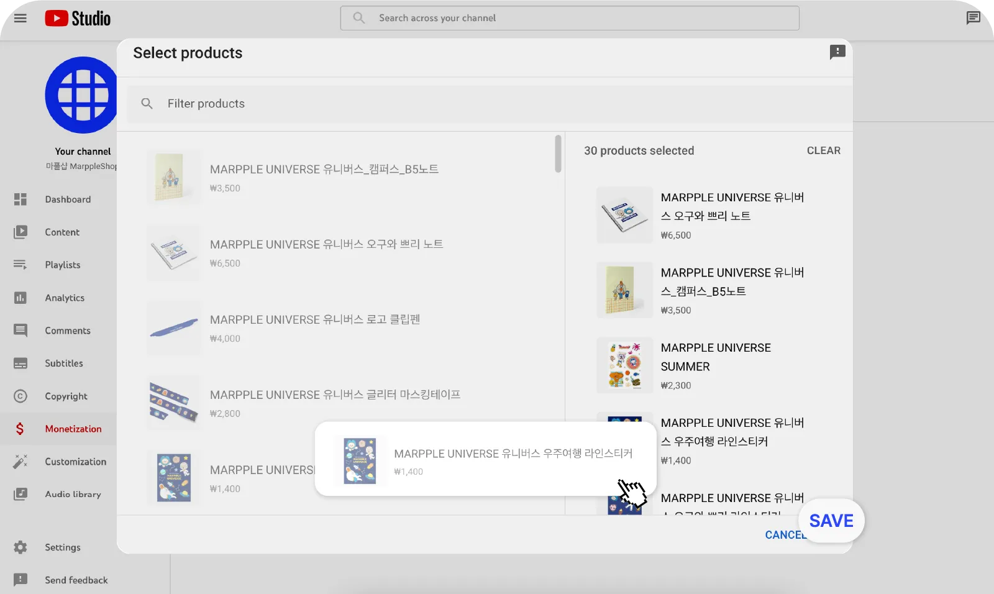The image size is (994, 594).
Task: Click the Dashboard grid icon
Action: point(21,199)
